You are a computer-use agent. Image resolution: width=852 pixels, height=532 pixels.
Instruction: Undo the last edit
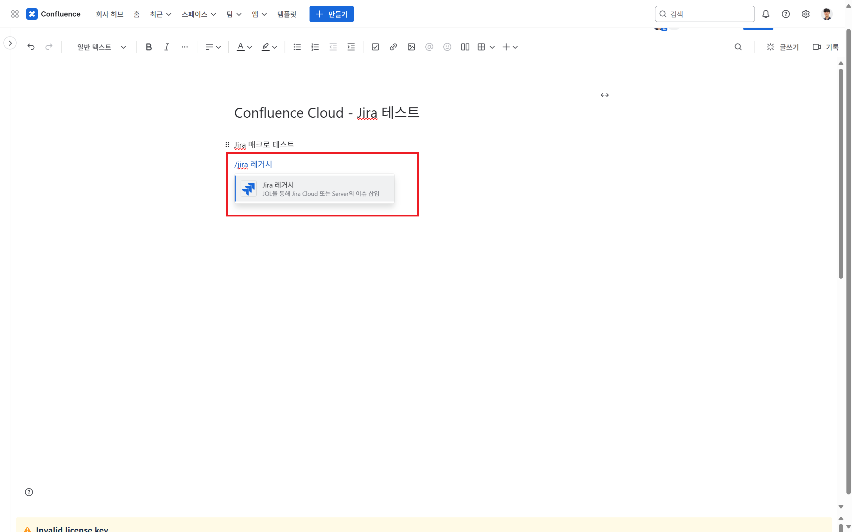[x=31, y=47]
